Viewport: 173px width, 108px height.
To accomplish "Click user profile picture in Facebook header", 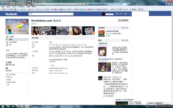I will point(103,14).
